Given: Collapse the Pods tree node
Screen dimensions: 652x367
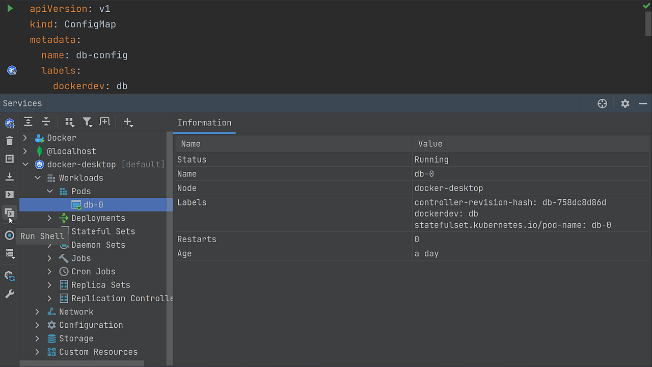Looking at the screenshot, I should coord(49,191).
